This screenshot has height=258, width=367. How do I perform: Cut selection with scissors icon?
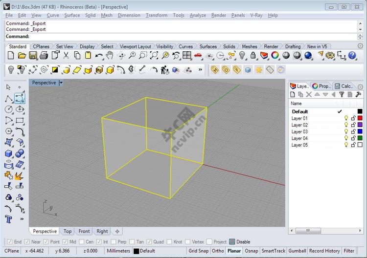click(66, 56)
